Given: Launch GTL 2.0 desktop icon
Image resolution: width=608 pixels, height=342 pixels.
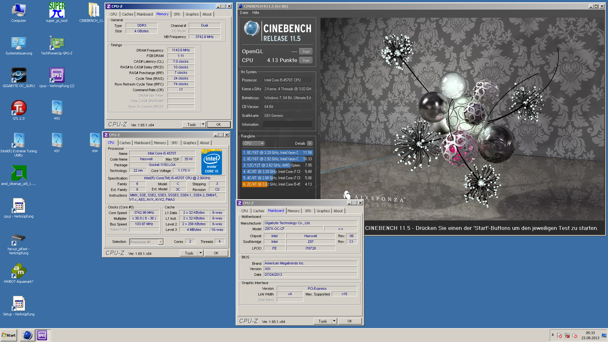Looking at the screenshot, I should (19, 111).
